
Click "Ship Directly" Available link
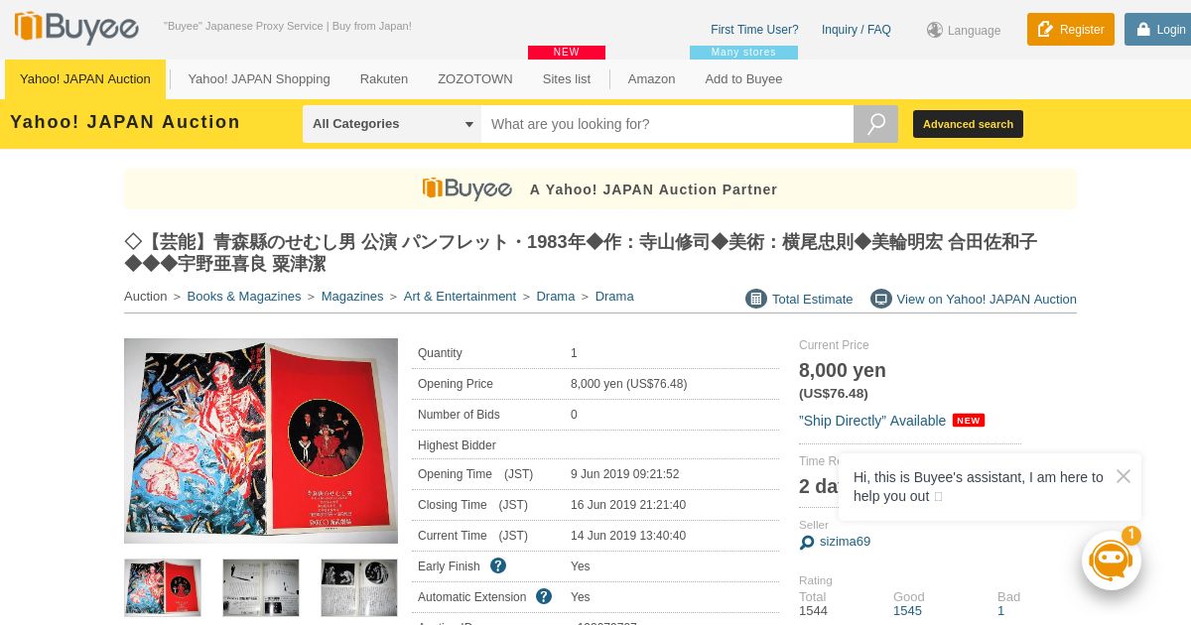click(872, 421)
